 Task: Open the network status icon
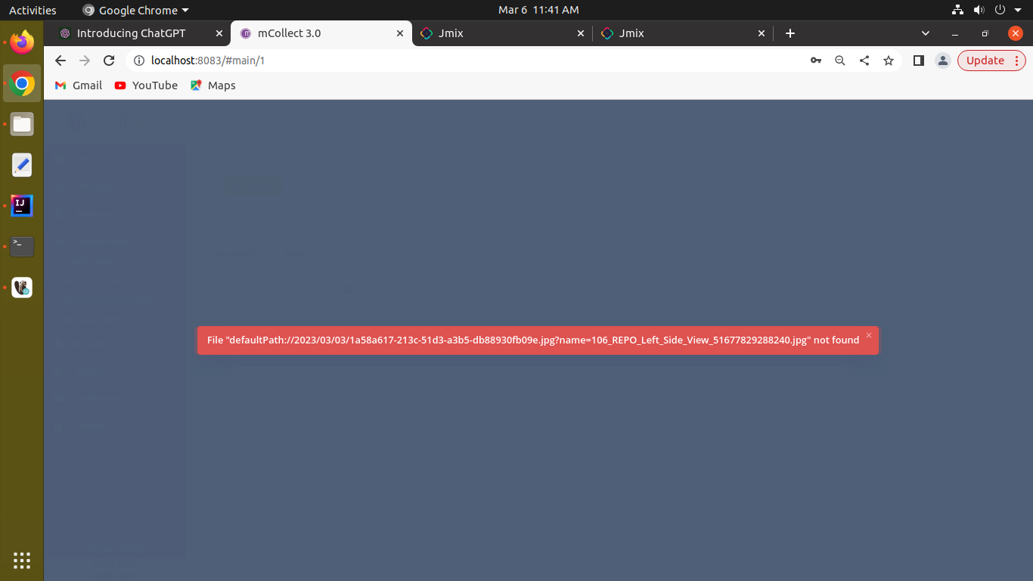click(958, 10)
